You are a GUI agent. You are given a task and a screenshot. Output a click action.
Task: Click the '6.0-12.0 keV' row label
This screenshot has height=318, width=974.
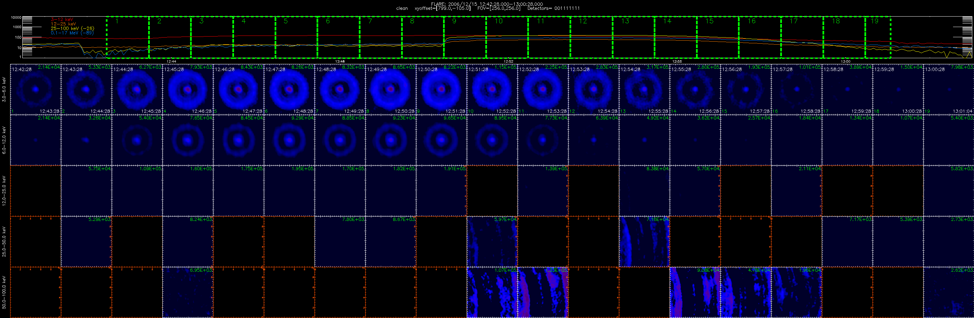[4, 140]
